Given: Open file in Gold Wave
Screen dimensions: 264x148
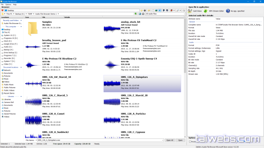Looking at the screenshot, I should 194,11.
